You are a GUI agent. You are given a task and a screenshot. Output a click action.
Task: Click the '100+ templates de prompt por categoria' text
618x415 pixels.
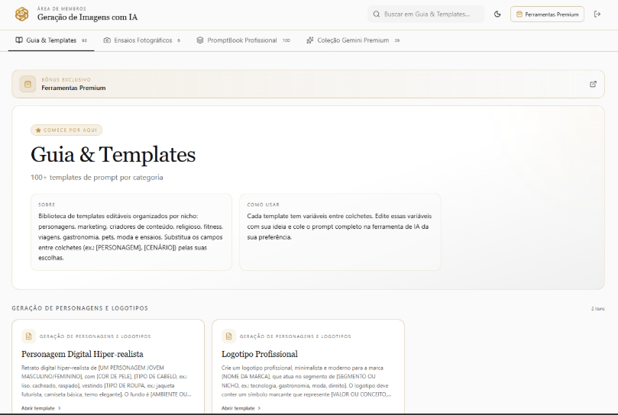tap(96, 177)
